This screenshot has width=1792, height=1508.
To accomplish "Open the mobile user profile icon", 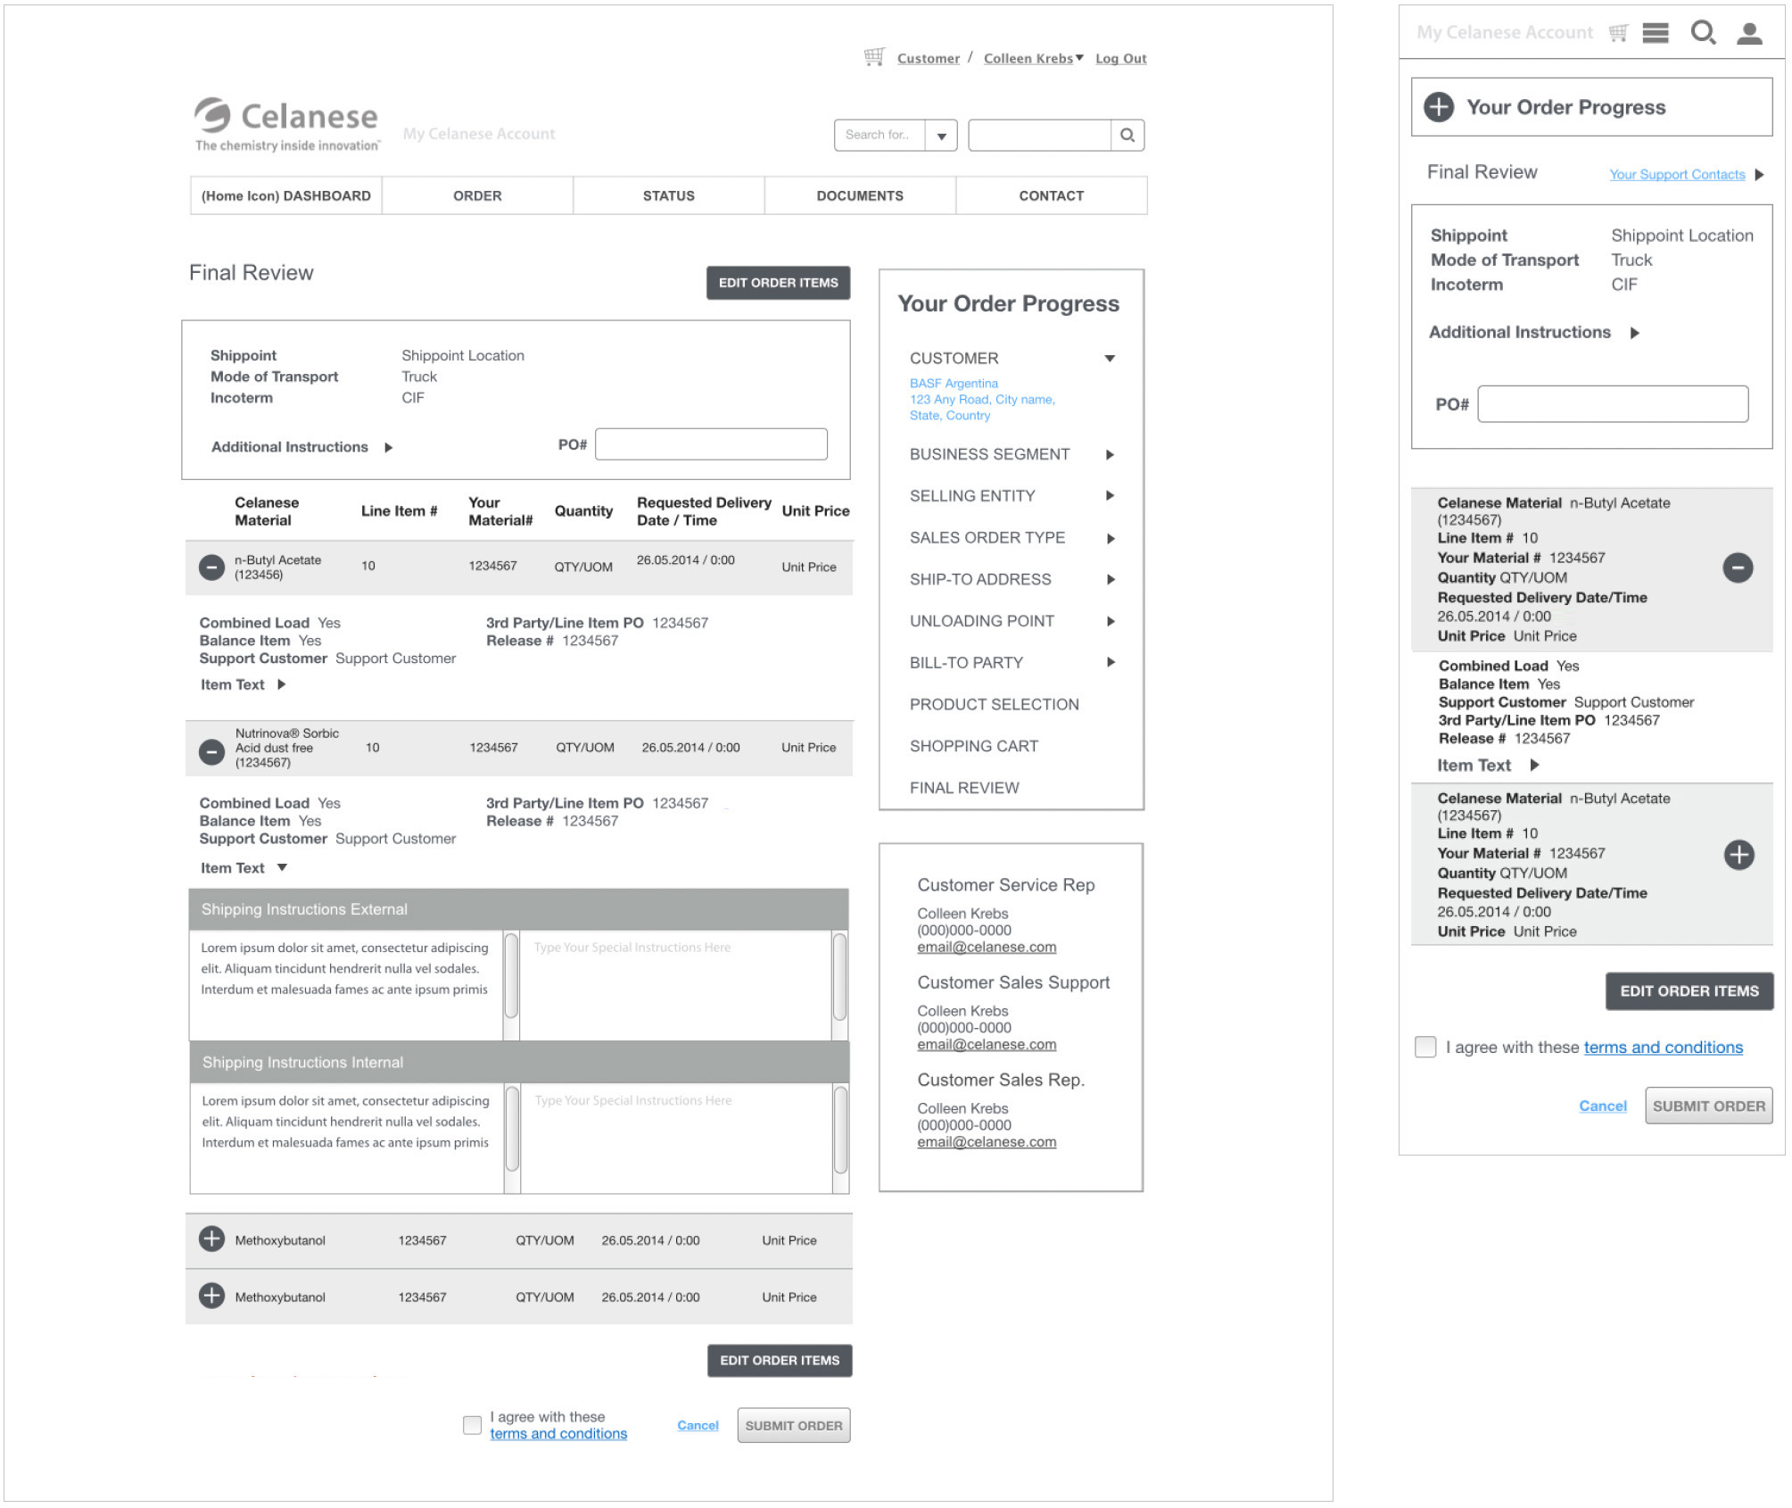I will pyautogui.click(x=1749, y=33).
